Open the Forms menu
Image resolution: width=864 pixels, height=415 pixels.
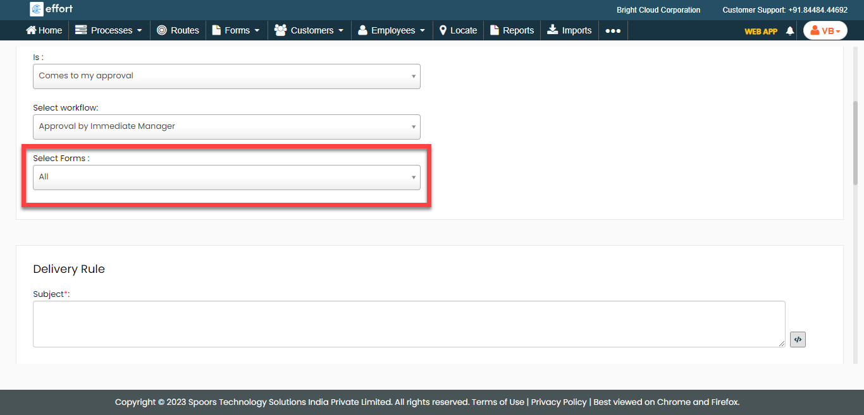[x=236, y=30]
